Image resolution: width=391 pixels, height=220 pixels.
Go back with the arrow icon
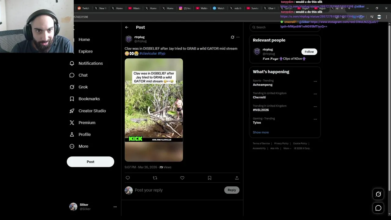(x=126, y=27)
